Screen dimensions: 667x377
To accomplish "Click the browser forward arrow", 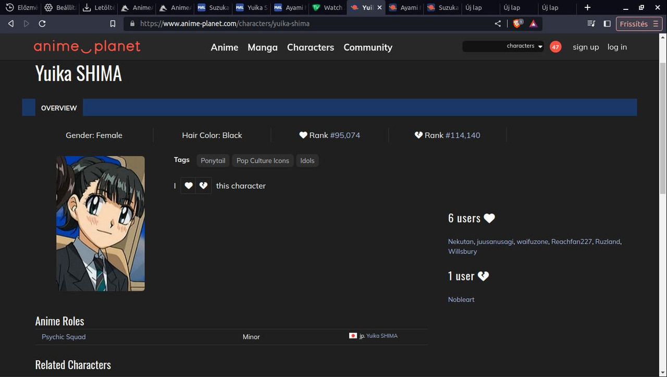I will (27, 23).
